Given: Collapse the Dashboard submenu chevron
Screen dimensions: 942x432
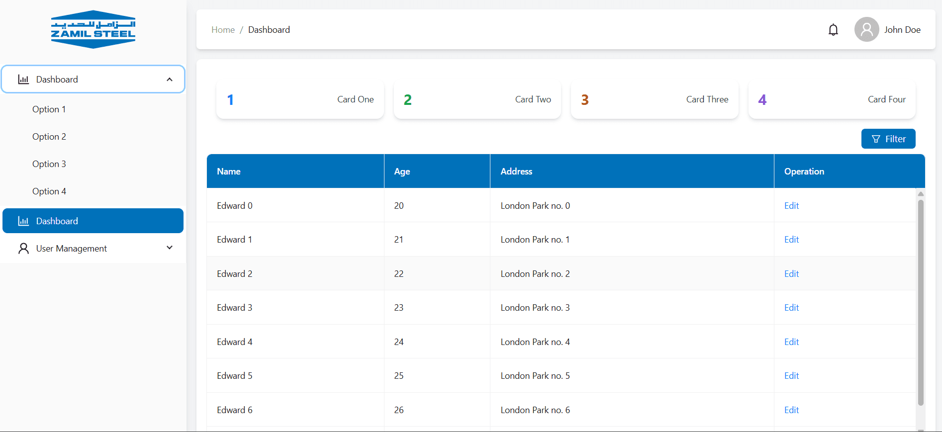Looking at the screenshot, I should 170,80.
